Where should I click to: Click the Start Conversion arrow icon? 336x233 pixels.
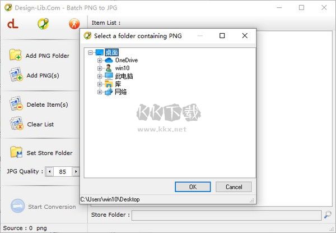click(x=17, y=205)
